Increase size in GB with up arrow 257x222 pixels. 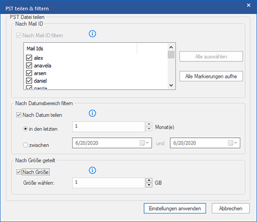[149, 180]
